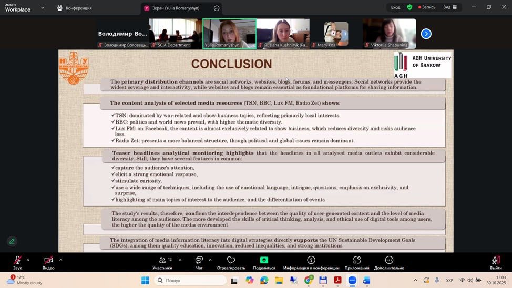The height and width of the screenshot is (288, 512).
Task: Expand audio options arrow next to Звук
Action: click(x=28, y=260)
